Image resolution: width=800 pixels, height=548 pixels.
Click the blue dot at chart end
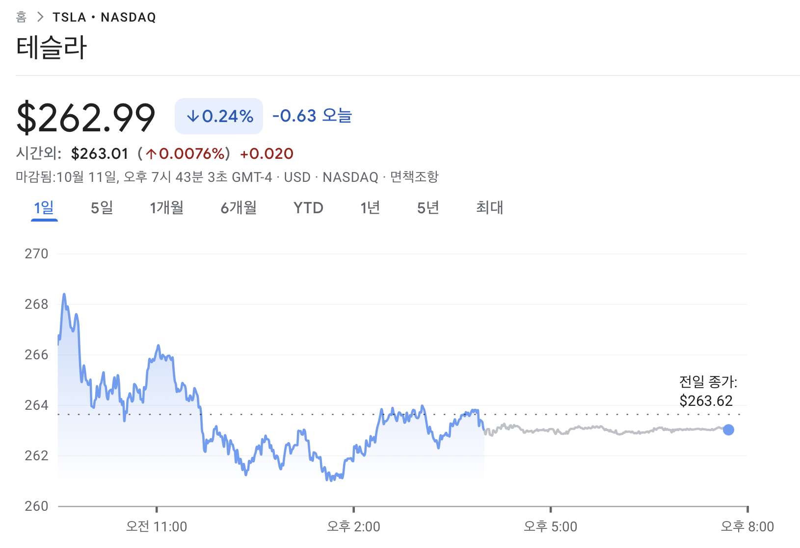tap(728, 430)
